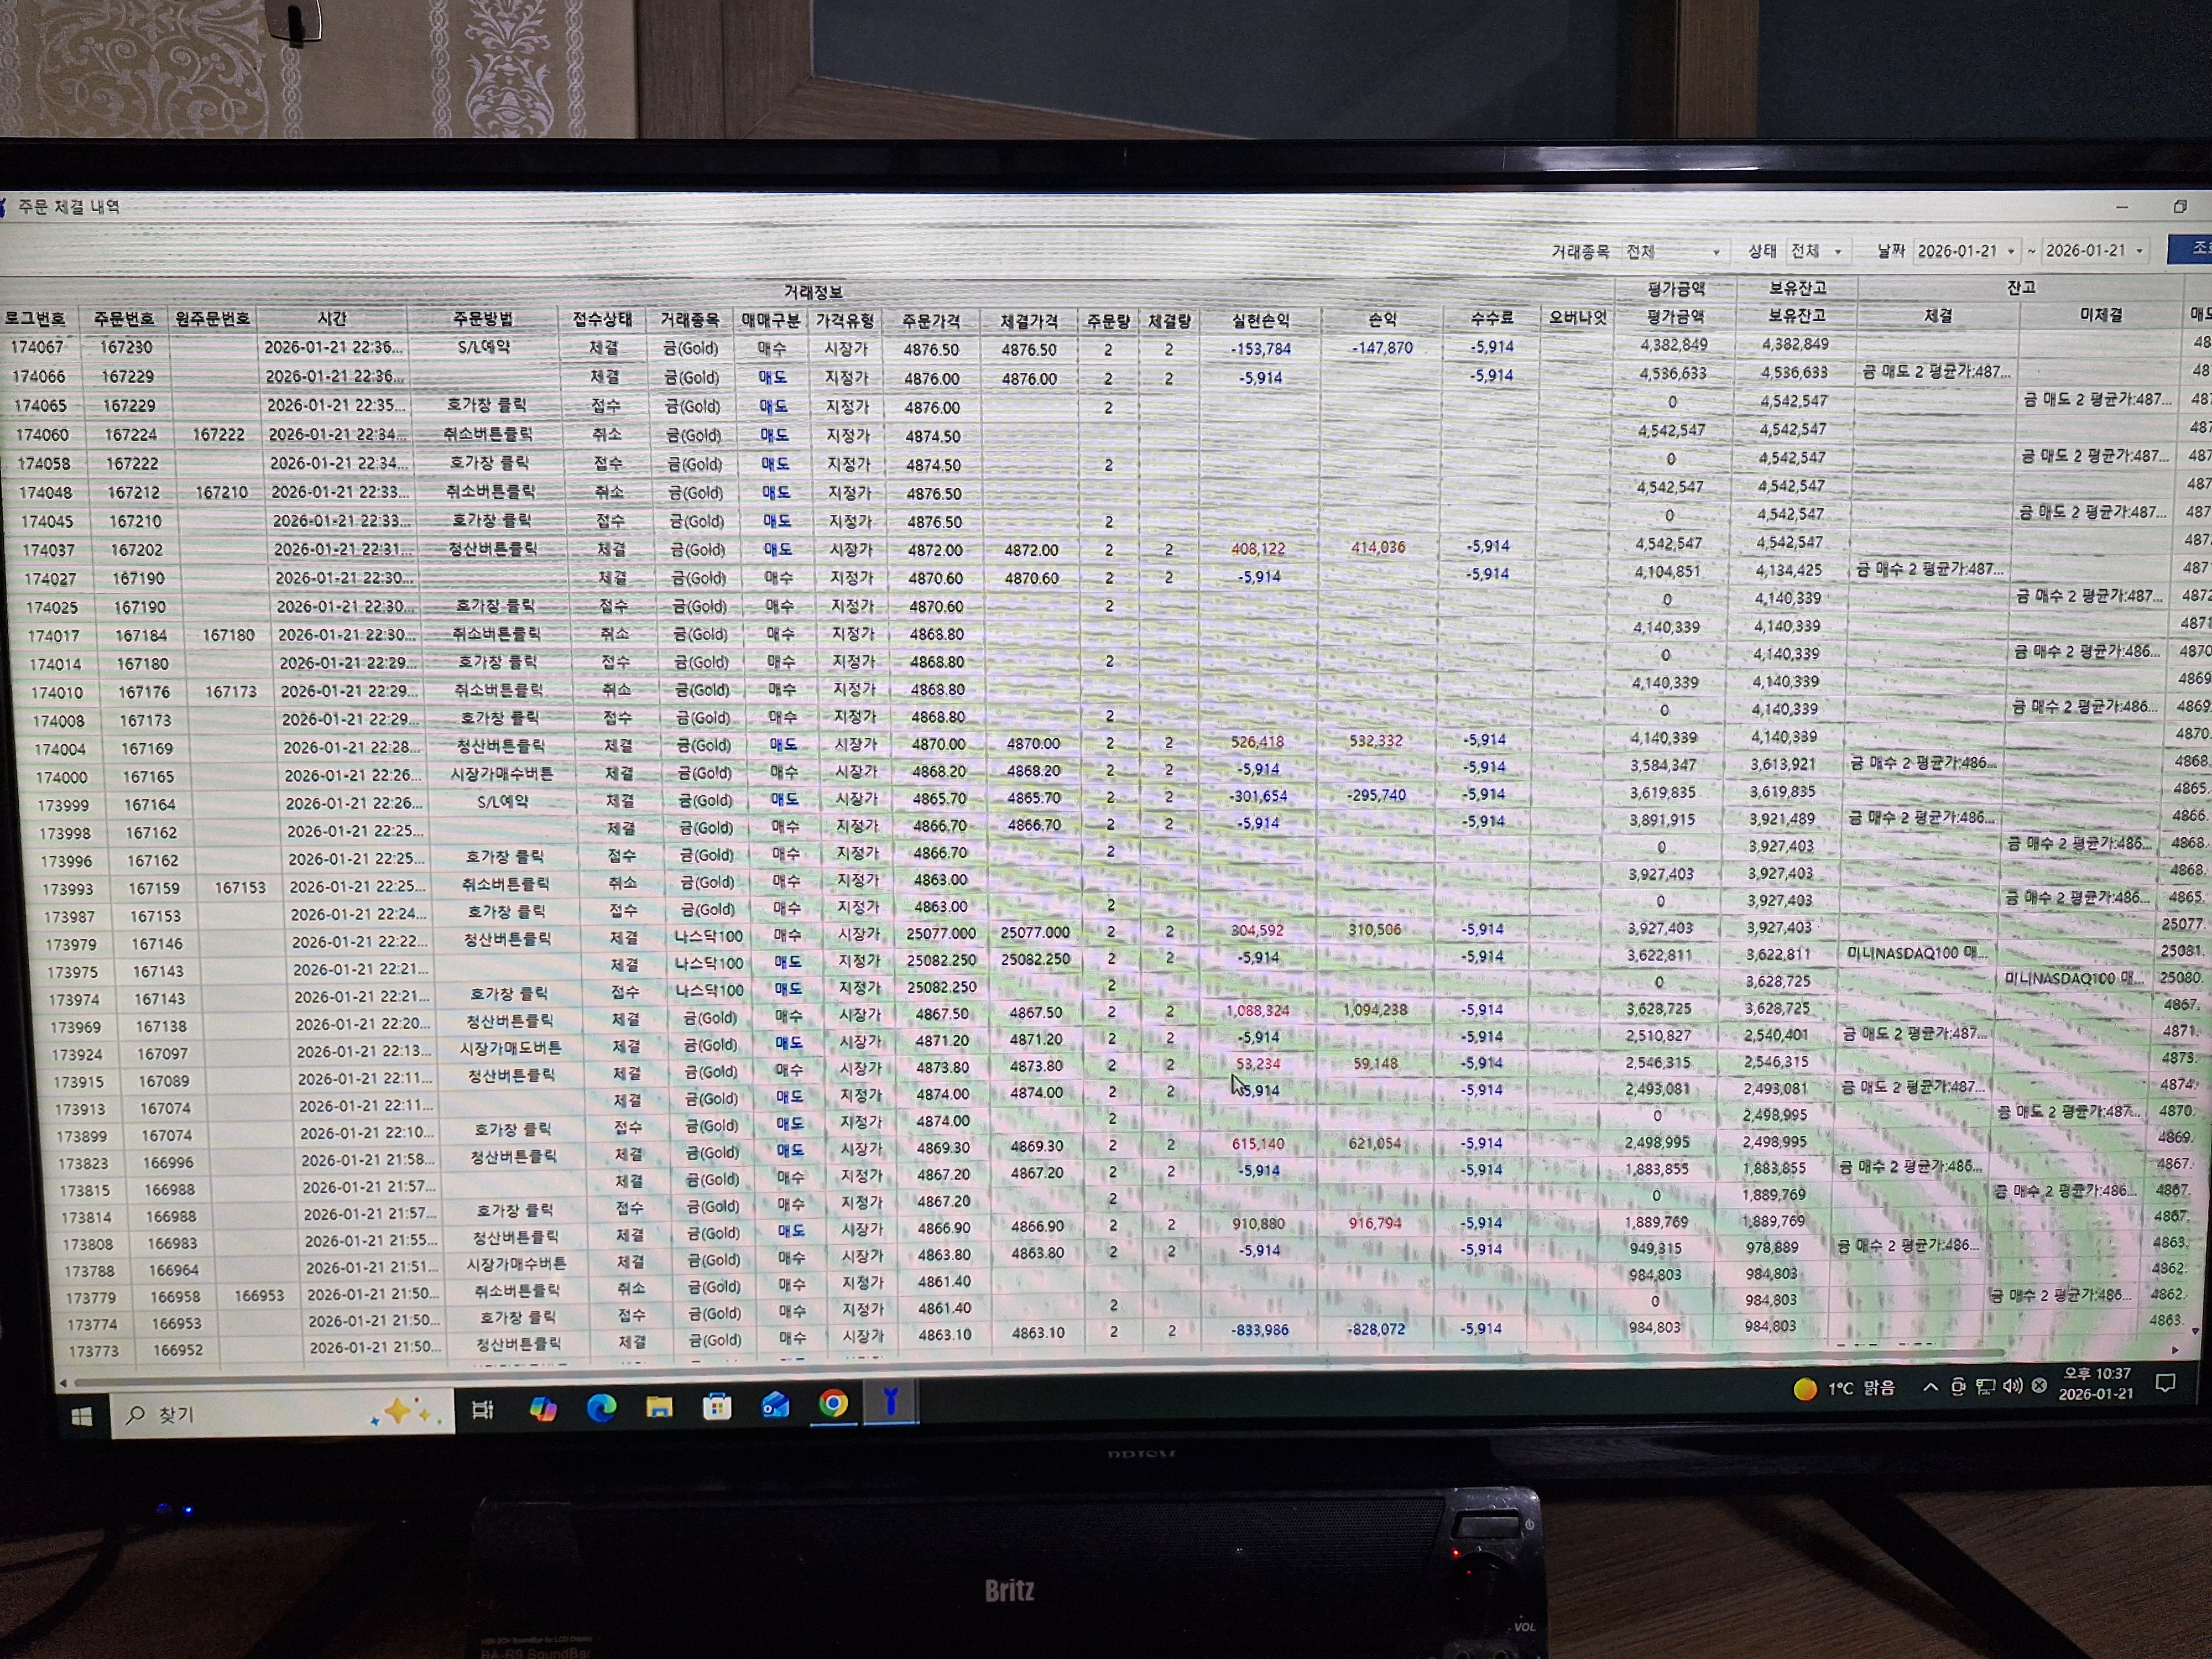Click the profit value 310,506
This screenshot has height=1659, width=2212.
(x=1374, y=930)
